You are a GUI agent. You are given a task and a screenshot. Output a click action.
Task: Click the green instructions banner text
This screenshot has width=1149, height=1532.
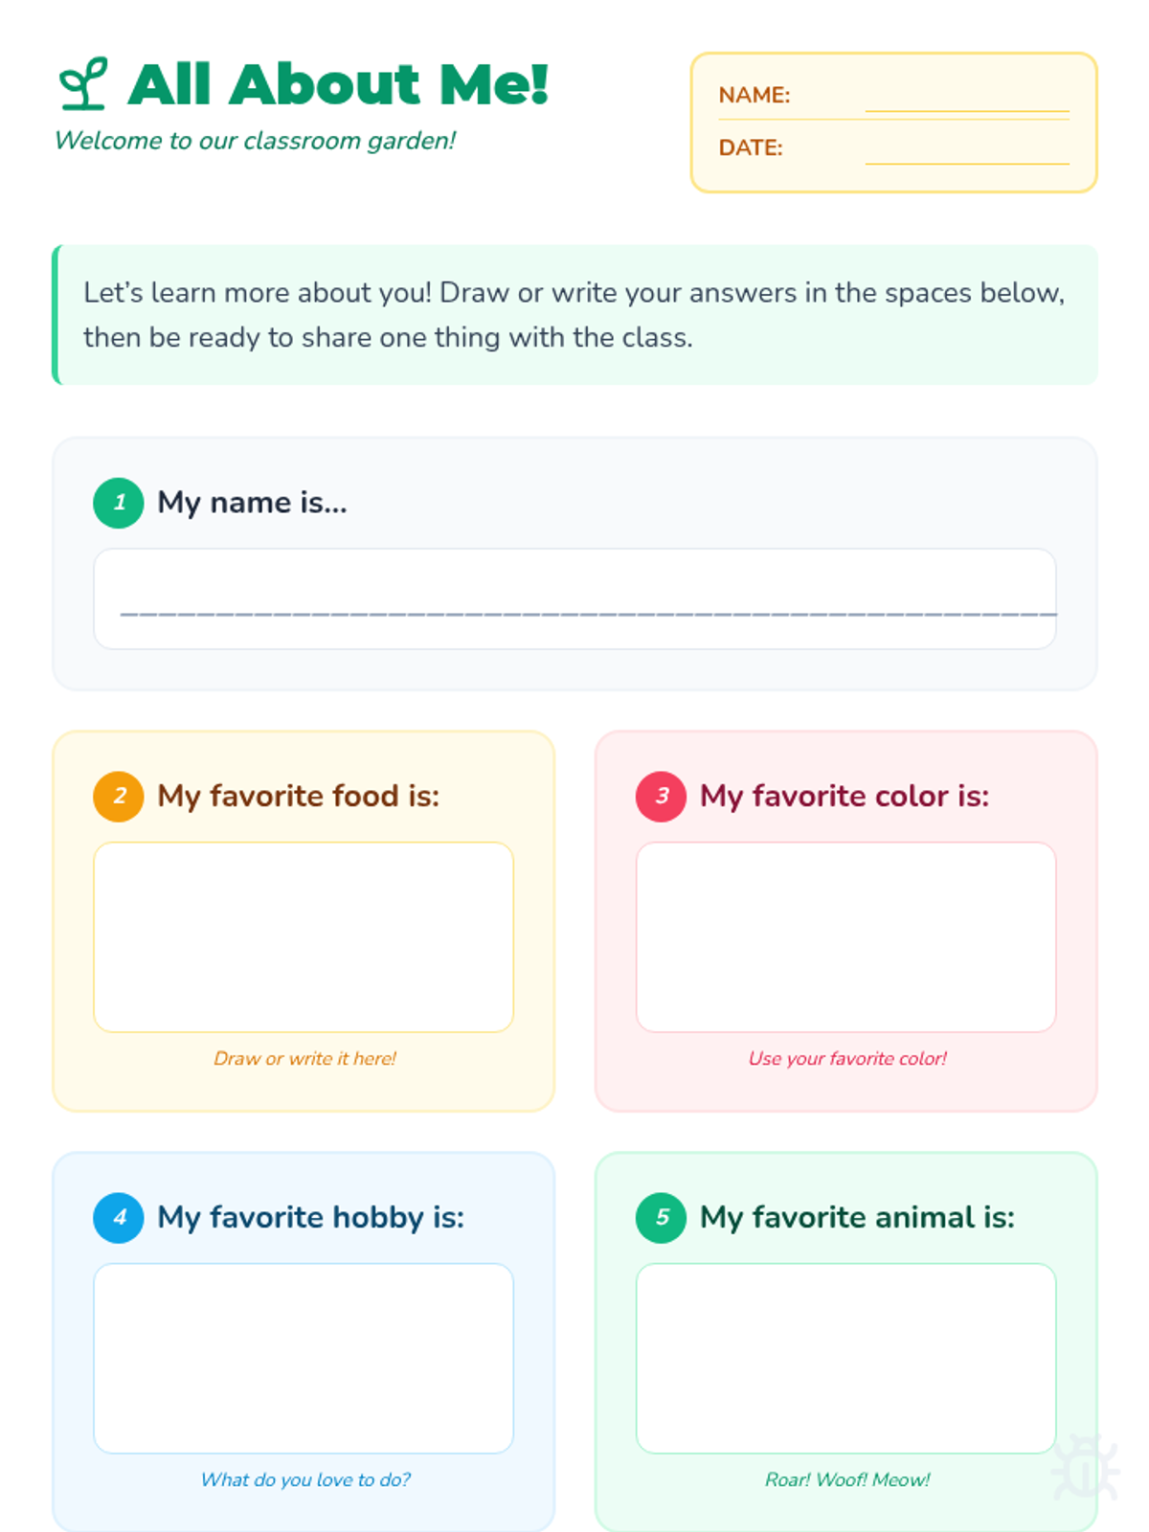pos(574,315)
